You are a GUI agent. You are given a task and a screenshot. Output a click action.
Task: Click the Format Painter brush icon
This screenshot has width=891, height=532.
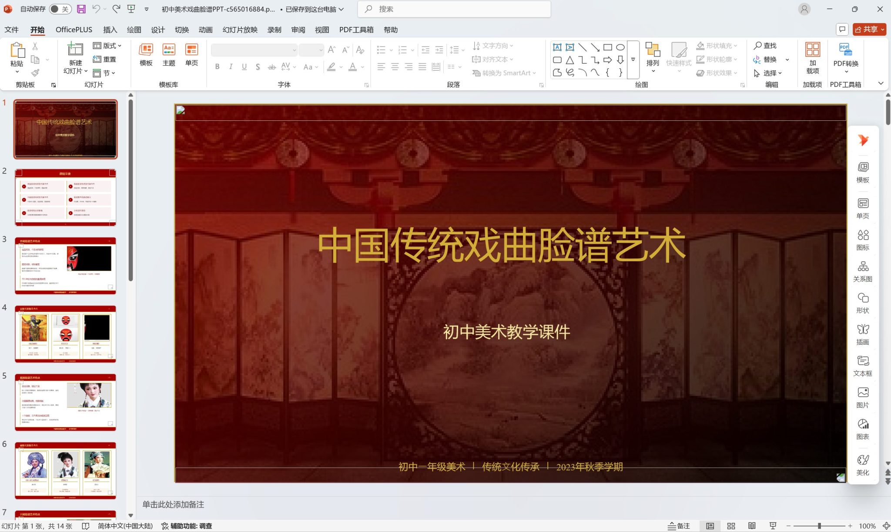click(35, 73)
